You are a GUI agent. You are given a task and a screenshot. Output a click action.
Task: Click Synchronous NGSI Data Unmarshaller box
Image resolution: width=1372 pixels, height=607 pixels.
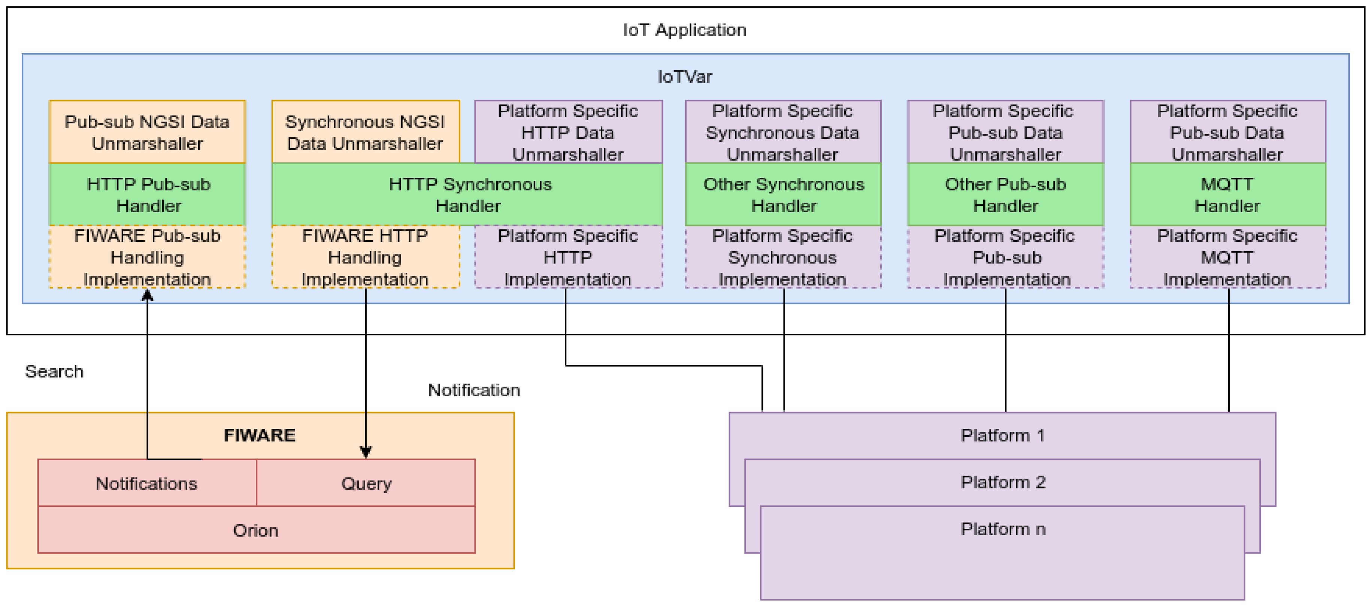point(365,132)
